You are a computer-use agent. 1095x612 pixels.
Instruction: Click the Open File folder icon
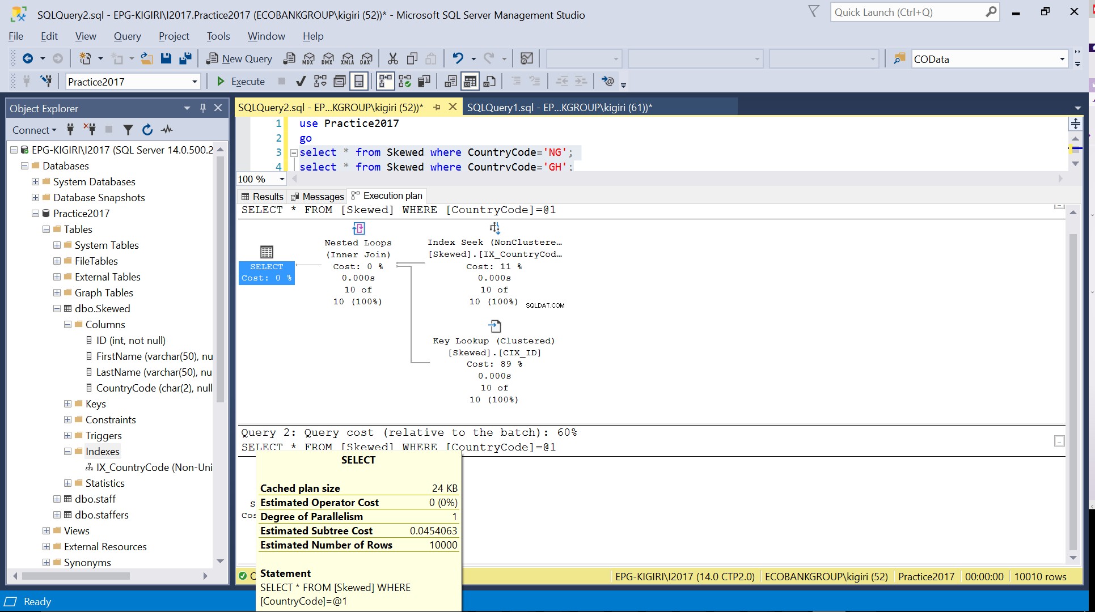tap(147, 58)
